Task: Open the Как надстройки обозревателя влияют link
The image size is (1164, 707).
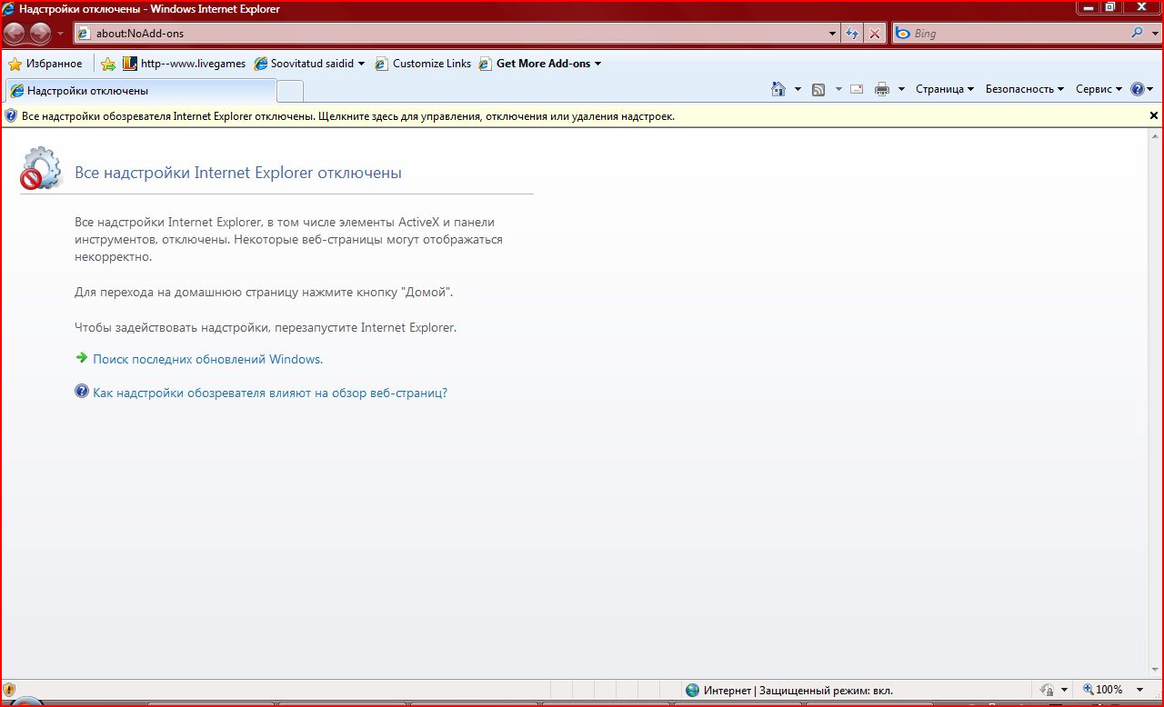Action: (269, 393)
